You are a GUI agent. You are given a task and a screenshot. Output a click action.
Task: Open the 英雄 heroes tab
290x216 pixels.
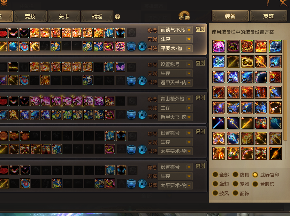point(268,16)
